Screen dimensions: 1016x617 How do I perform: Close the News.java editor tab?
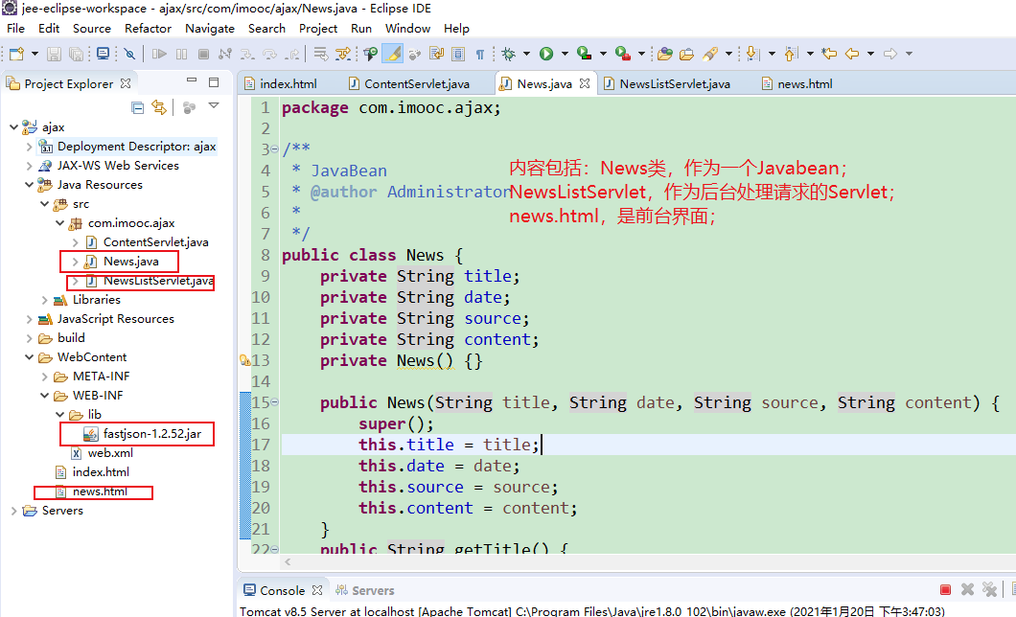(x=585, y=83)
